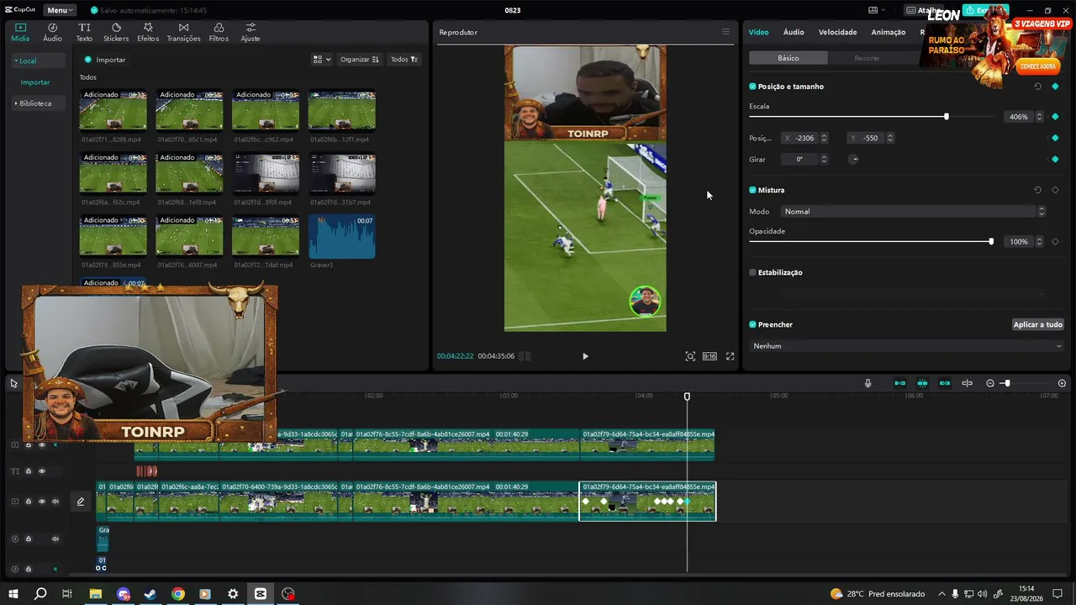Collapse the Local section
The width and height of the screenshot is (1076, 605).
click(26, 60)
